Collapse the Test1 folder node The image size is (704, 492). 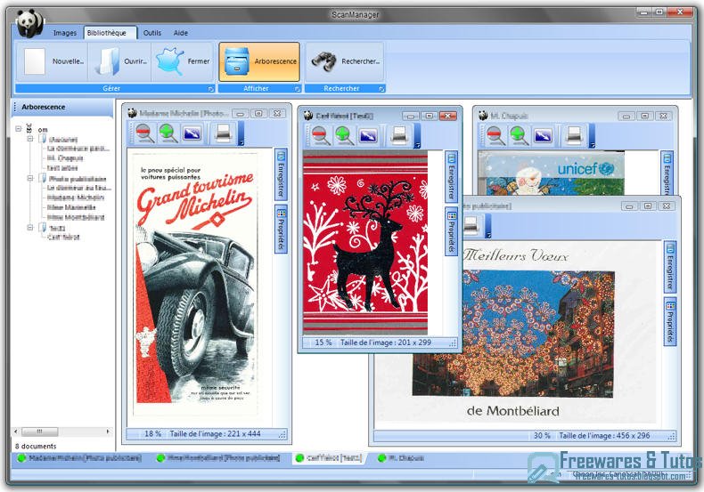30,228
